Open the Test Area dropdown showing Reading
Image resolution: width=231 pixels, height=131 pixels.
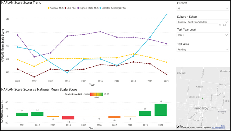pos(203,49)
